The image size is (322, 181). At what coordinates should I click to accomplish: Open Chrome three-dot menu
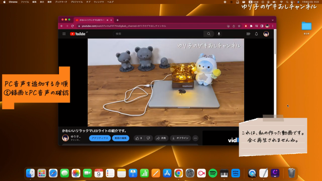[273, 26]
